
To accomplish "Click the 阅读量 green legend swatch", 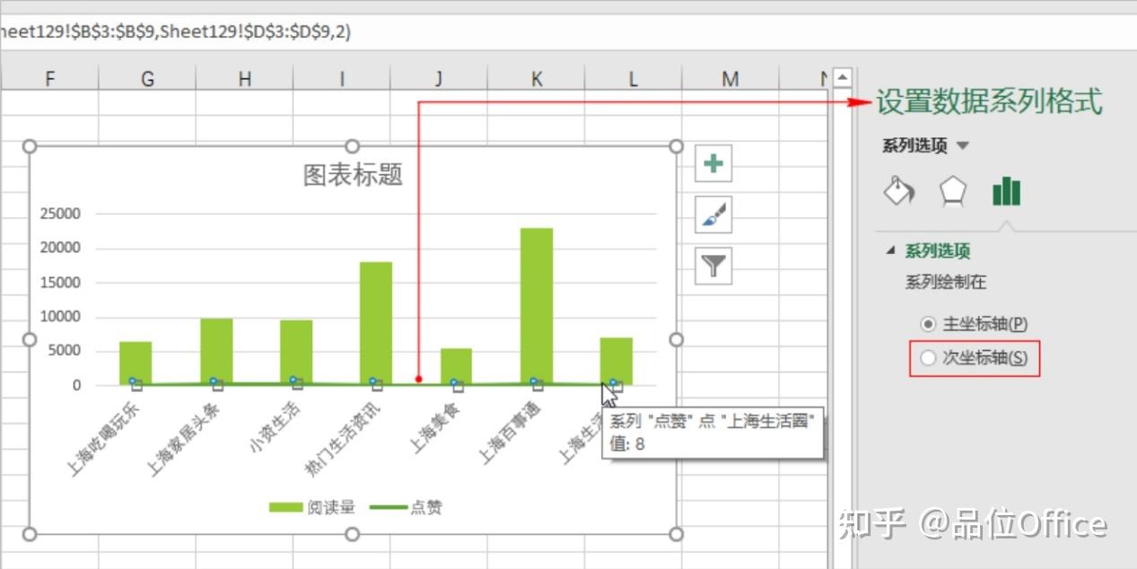I will 284,506.
